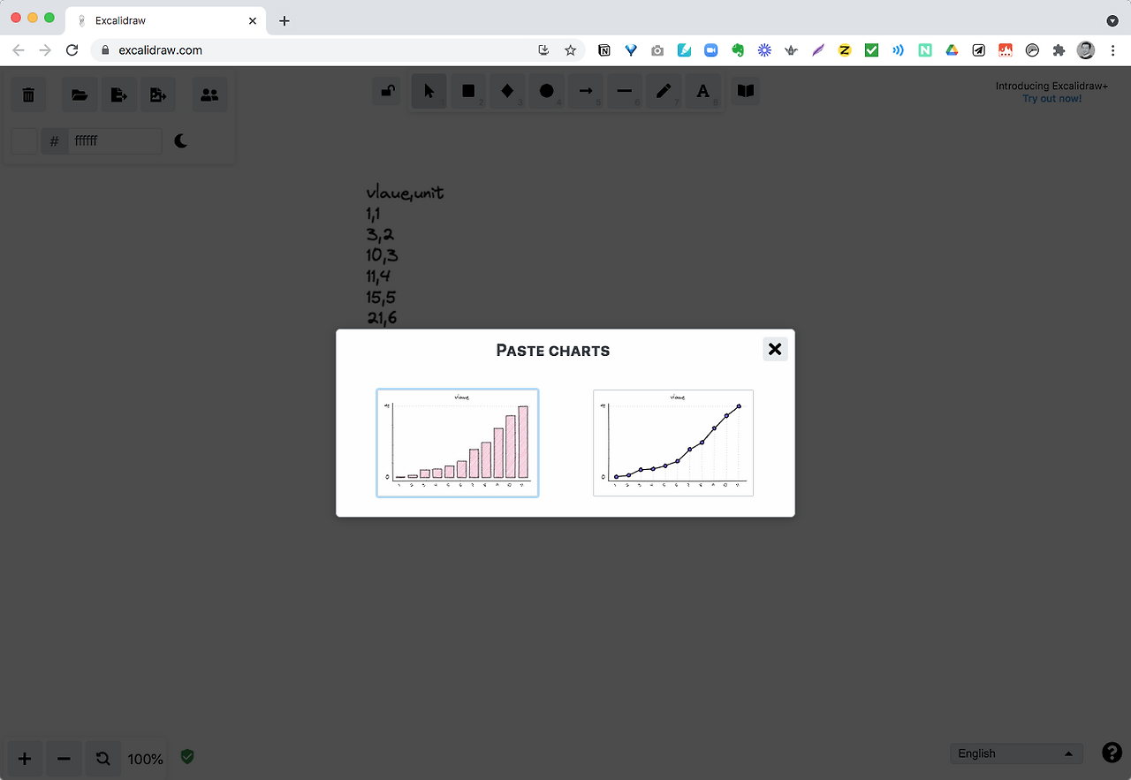
Task: Open the Evernote elephant extension
Action: [738, 50]
